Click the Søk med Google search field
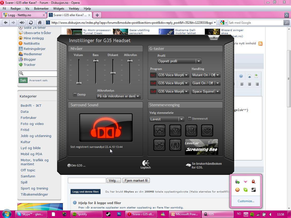The image size is (291, 218). (x=256, y=23)
